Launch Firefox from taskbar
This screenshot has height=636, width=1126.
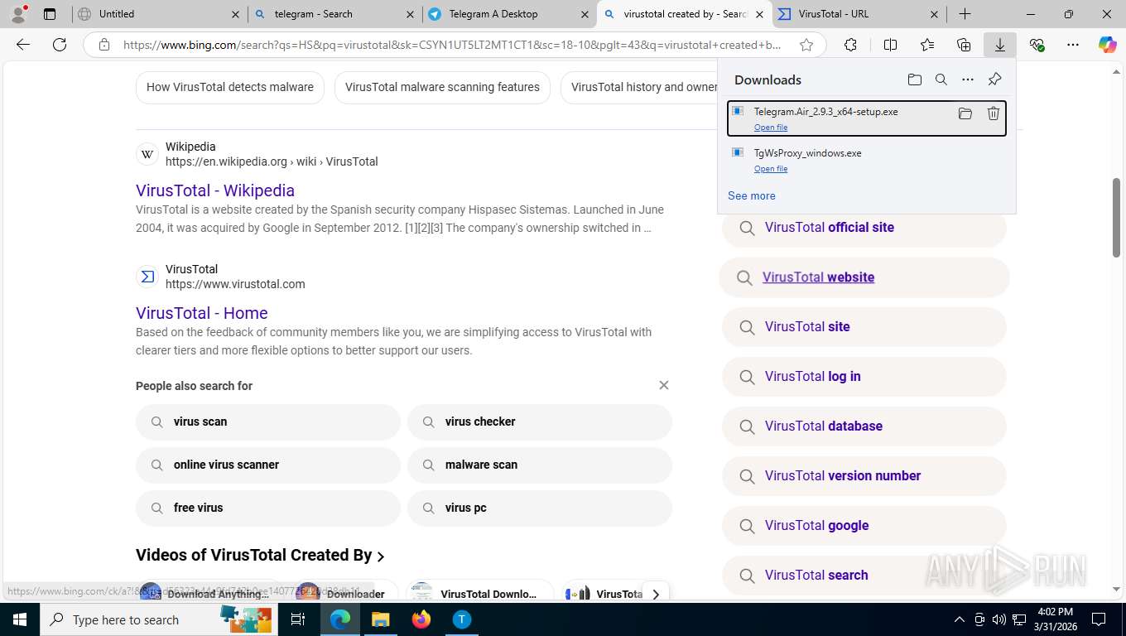click(421, 619)
